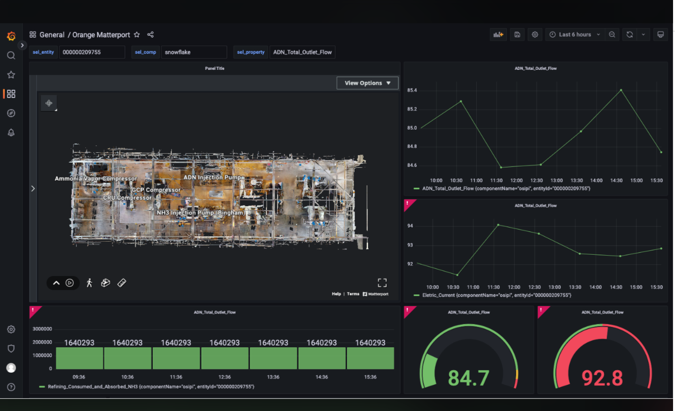
Task: Open the Last 6 hours time picker
Action: pyautogui.click(x=575, y=34)
